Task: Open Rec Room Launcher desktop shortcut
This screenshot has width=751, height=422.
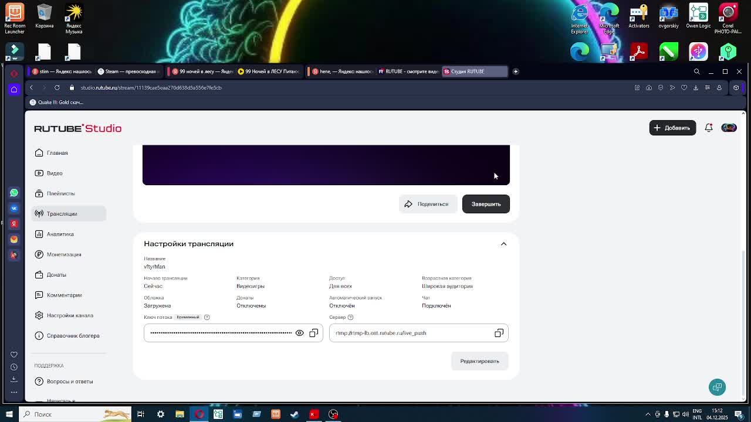Action: point(15,19)
